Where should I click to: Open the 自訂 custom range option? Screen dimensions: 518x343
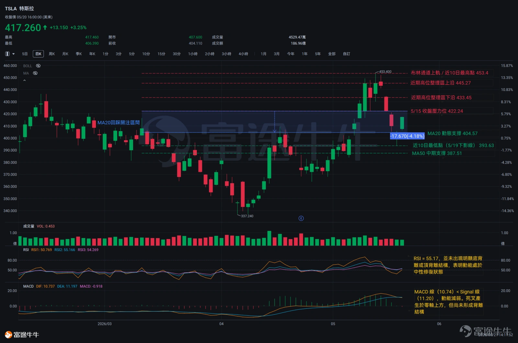347,54
